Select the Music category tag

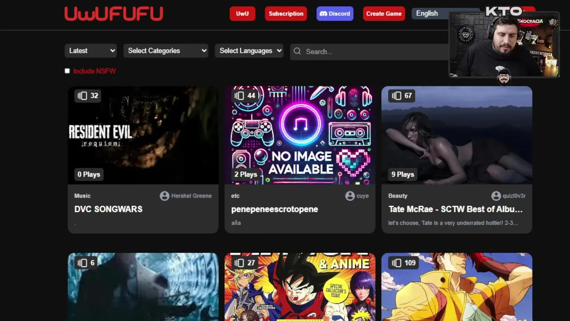tap(82, 196)
